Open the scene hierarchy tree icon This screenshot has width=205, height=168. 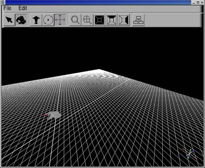point(139,20)
